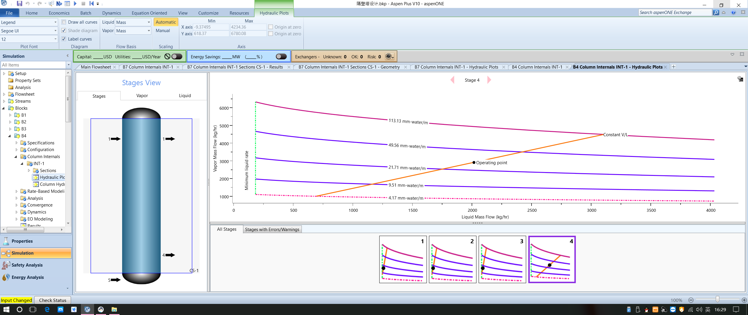Viewport: 748px width, 315px height.
Task: Go to next stage with right arrow
Action: pyautogui.click(x=489, y=80)
